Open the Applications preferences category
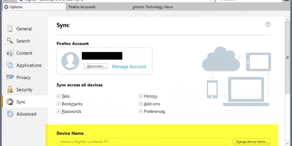Screen dimensions: 292x146 point(25,65)
